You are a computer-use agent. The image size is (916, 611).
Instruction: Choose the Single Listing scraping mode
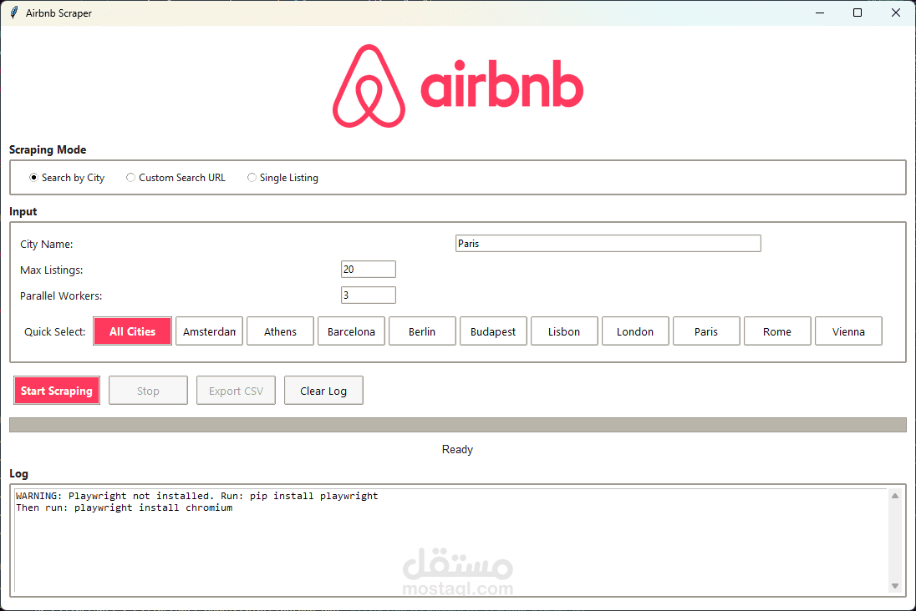click(x=282, y=178)
